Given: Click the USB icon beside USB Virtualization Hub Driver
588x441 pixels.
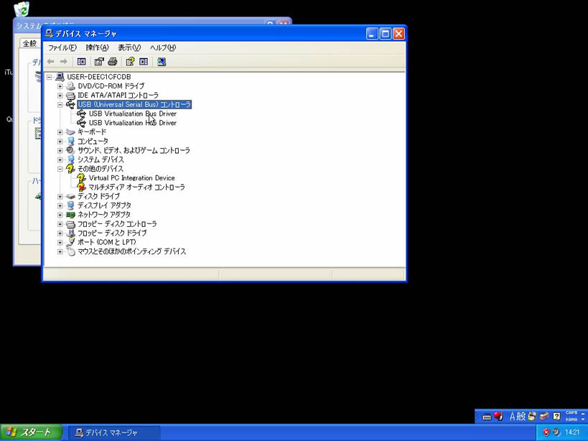Looking at the screenshot, I should click(81, 123).
